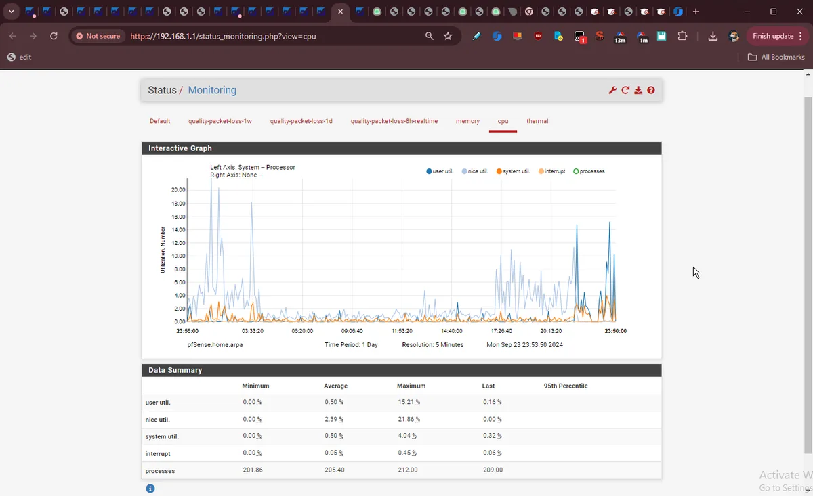Toggle the 'nice util.' legend series
The image size is (813, 496).
(x=475, y=171)
